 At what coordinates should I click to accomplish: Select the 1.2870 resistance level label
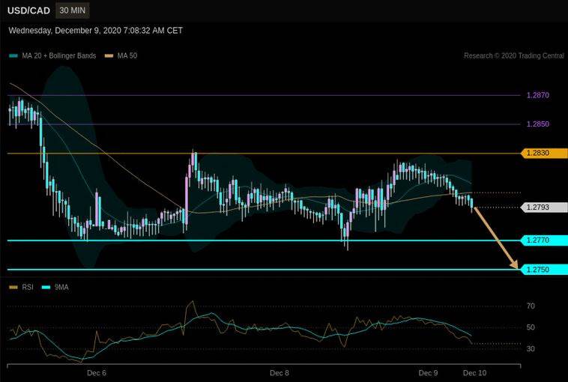pos(537,95)
